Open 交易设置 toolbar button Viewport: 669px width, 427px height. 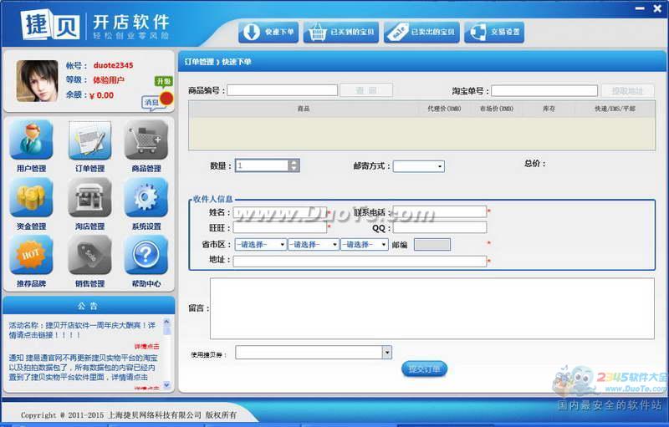pyautogui.click(x=494, y=32)
